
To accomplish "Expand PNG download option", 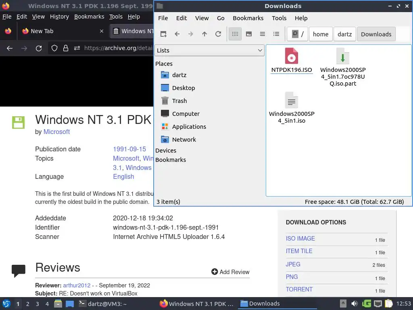I will tap(292, 277).
